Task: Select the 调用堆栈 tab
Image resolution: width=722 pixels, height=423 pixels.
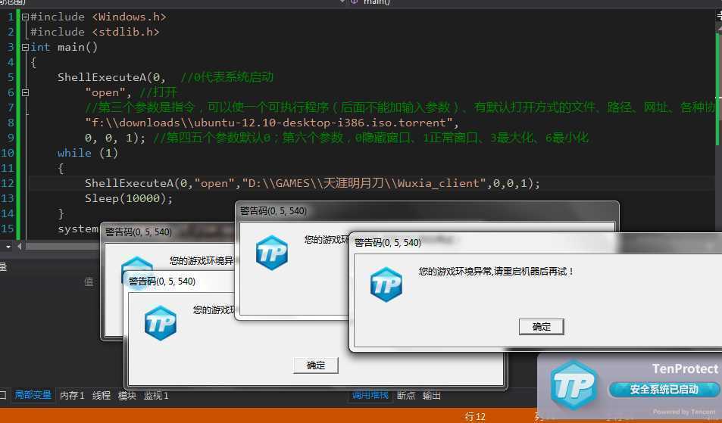Action: [370, 396]
